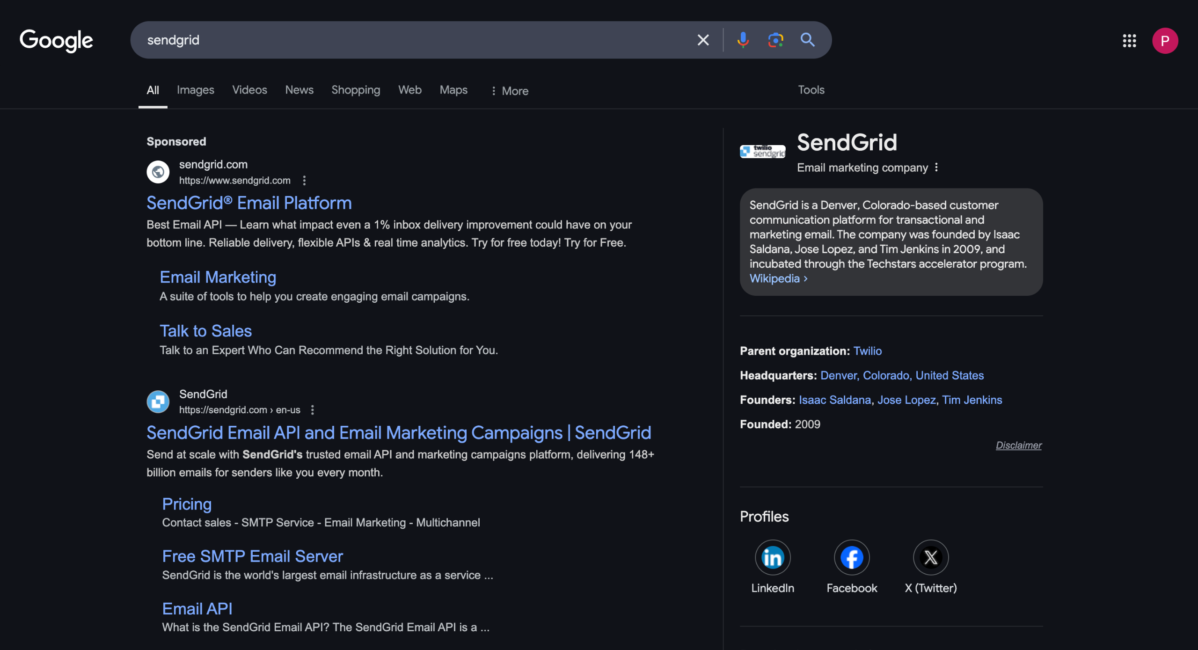Expand the More search filters menu
Screen dimensions: 1198x650
(510, 91)
